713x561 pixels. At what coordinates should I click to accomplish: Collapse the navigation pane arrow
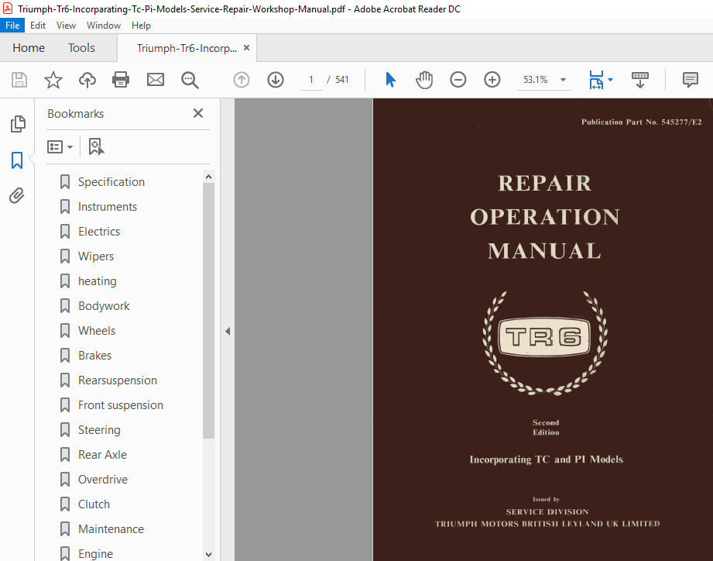(228, 331)
